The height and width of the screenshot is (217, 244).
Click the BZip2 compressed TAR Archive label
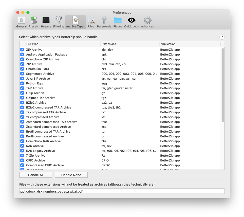(49, 107)
